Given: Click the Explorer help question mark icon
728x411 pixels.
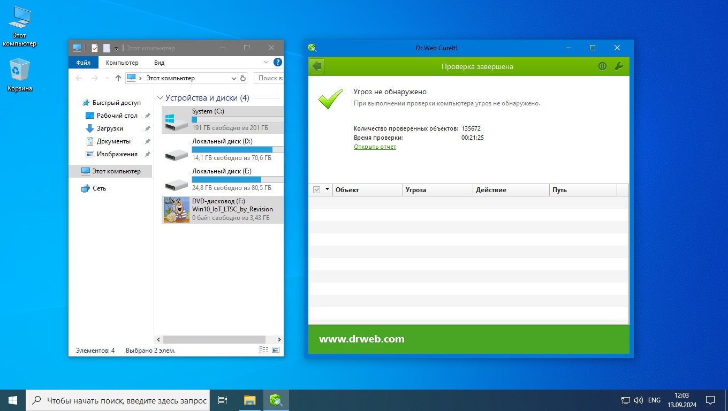Looking at the screenshot, I should pyautogui.click(x=277, y=63).
